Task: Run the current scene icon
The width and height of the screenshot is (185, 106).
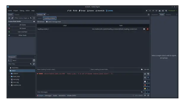Action: click(x=160, y=11)
